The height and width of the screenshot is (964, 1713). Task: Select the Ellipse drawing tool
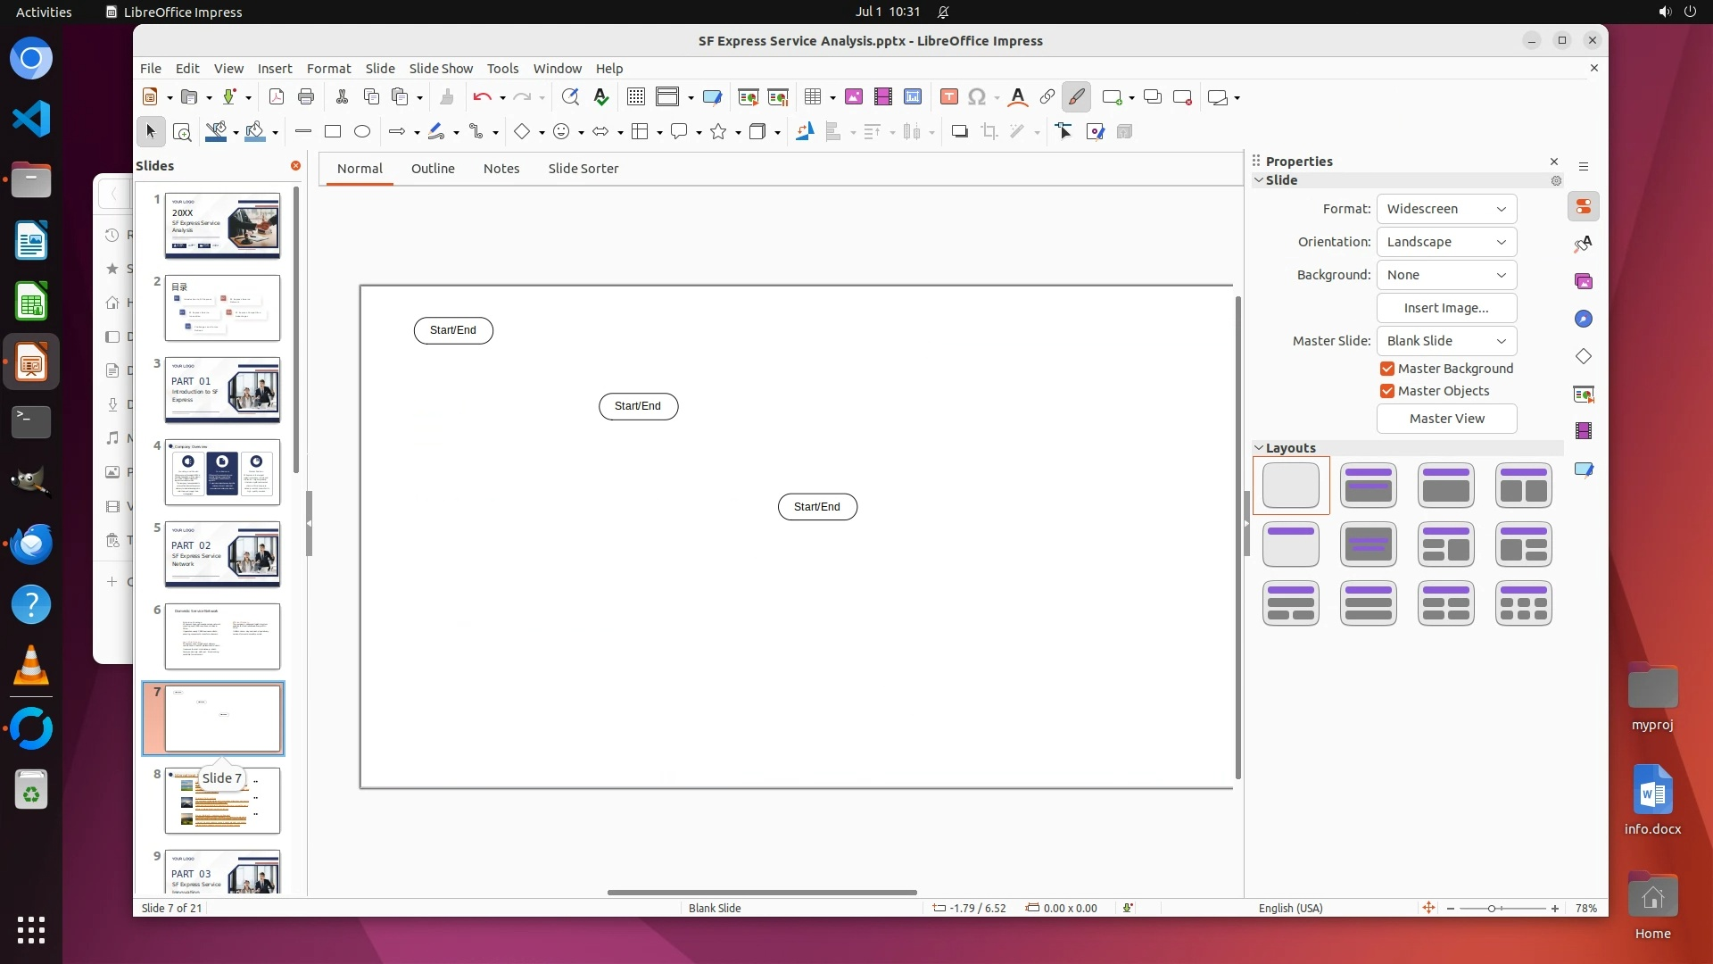pyautogui.click(x=361, y=132)
